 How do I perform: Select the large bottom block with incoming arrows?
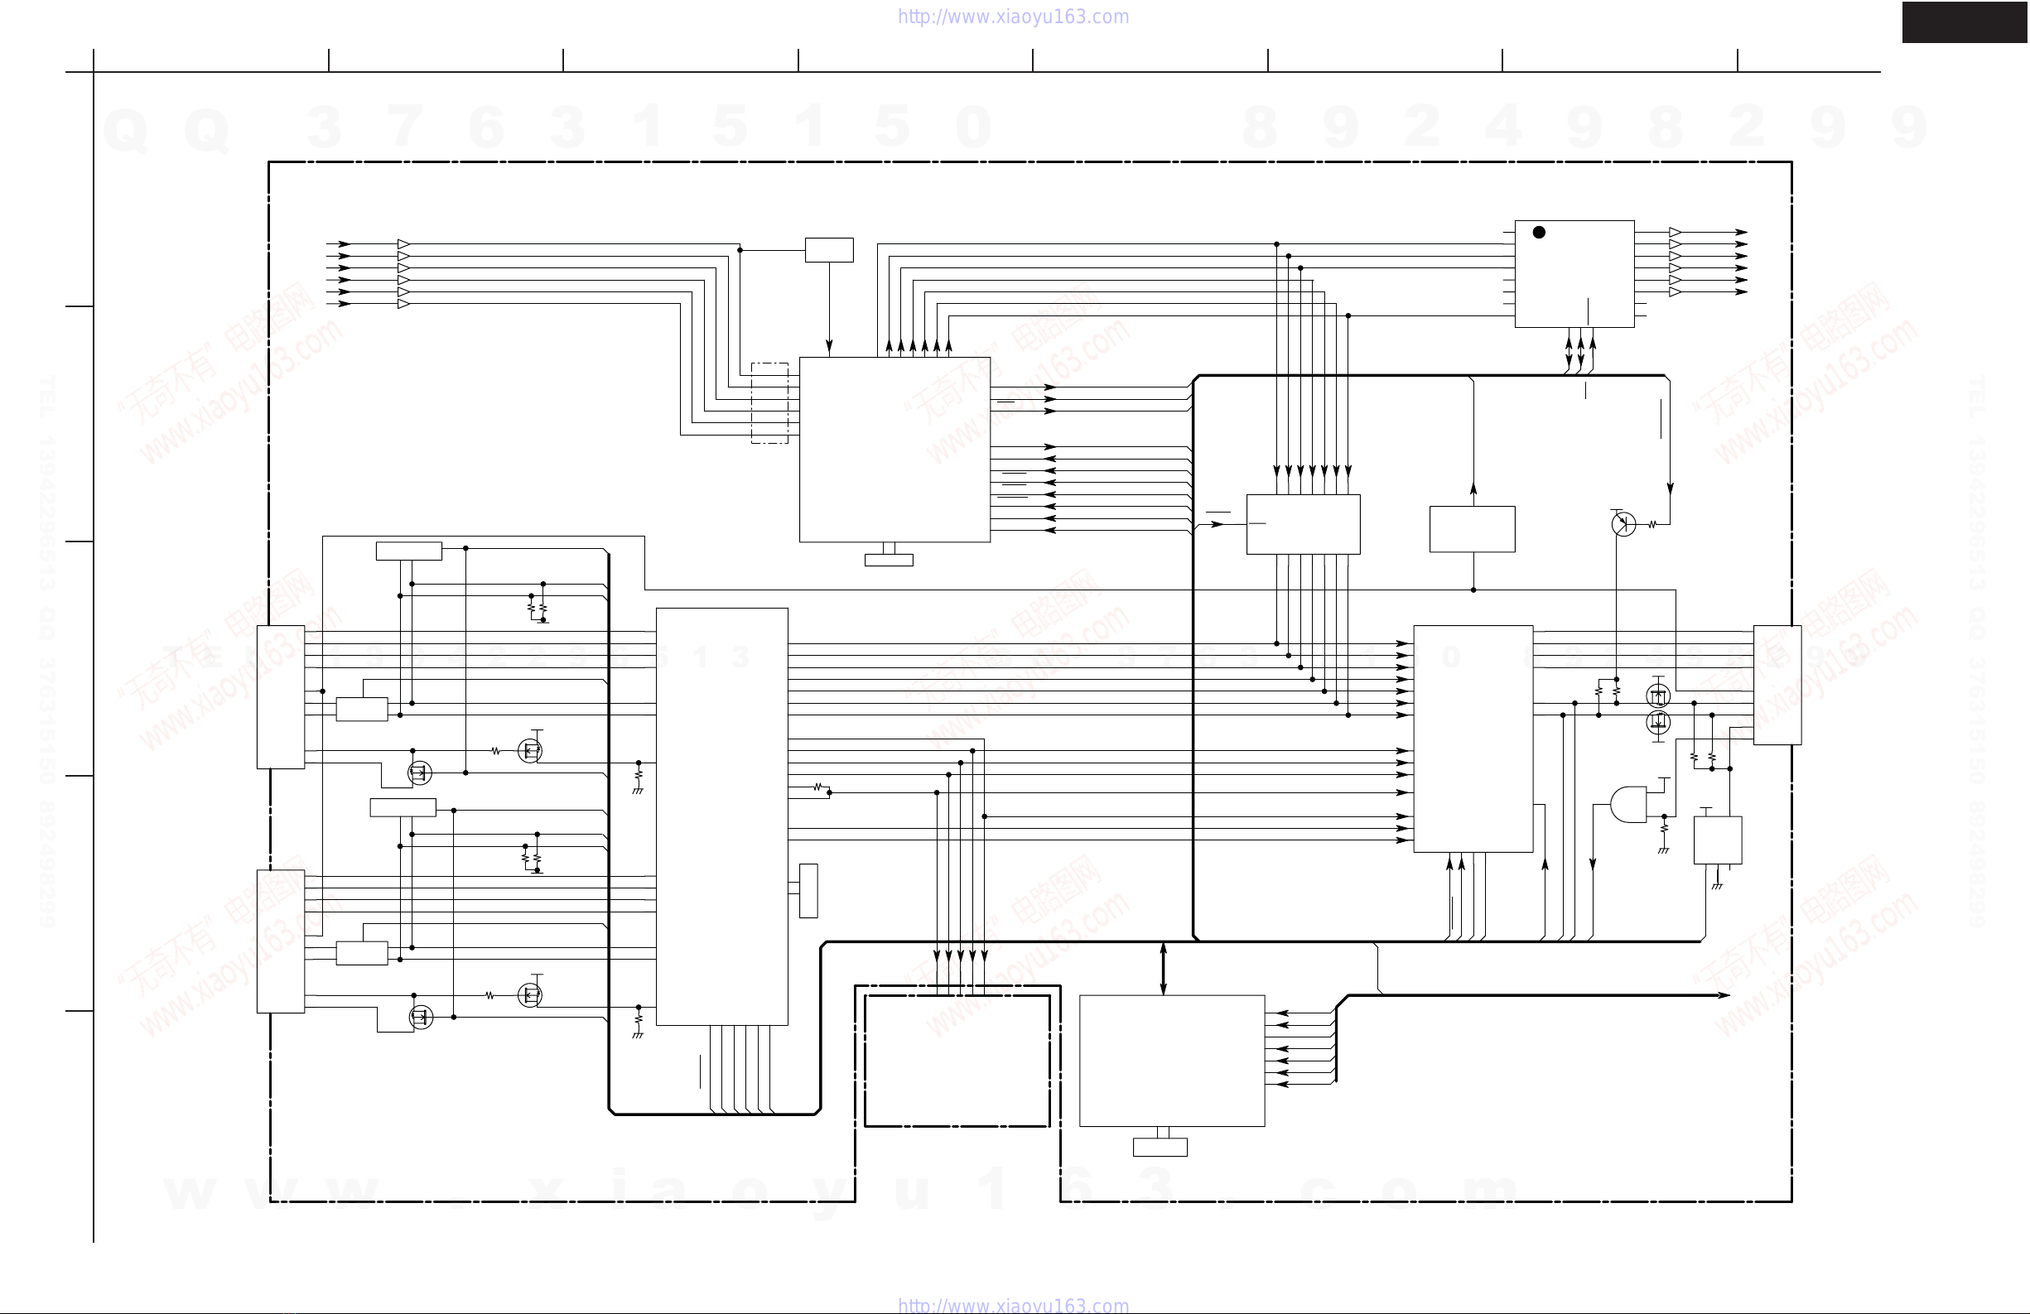tap(1172, 1061)
